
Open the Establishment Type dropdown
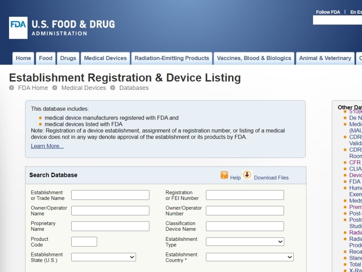click(x=244, y=241)
